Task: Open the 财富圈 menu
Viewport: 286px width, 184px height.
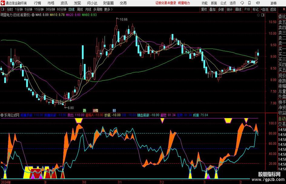Action: tap(108, 3)
